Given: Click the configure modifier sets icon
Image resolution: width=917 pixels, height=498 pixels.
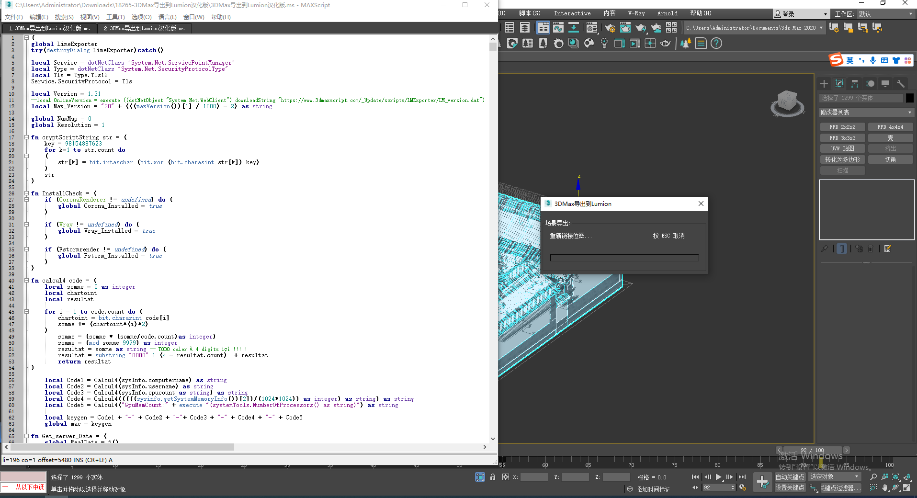Looking at the screenshot, I should (888, 249).
